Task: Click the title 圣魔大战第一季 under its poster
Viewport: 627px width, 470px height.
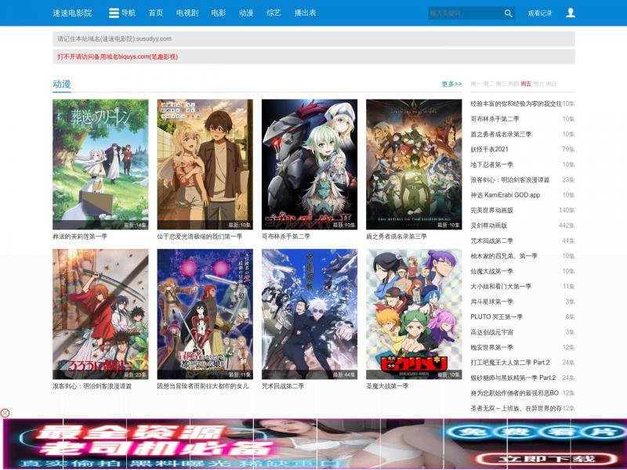Action: click(387, 386)
